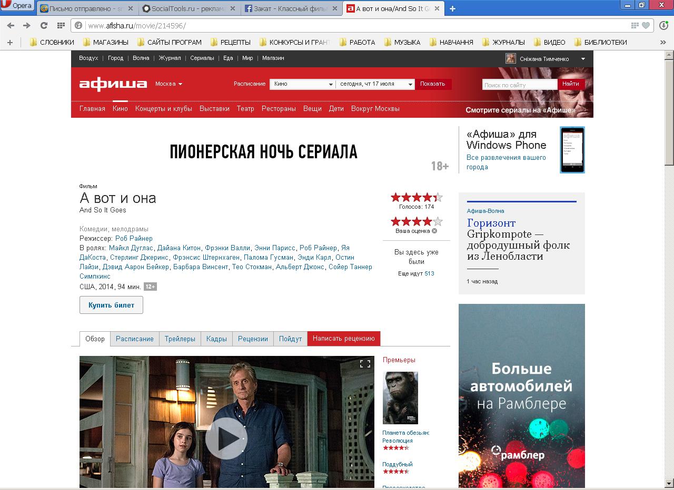Open the Opera main menu button

click(17, 6)
